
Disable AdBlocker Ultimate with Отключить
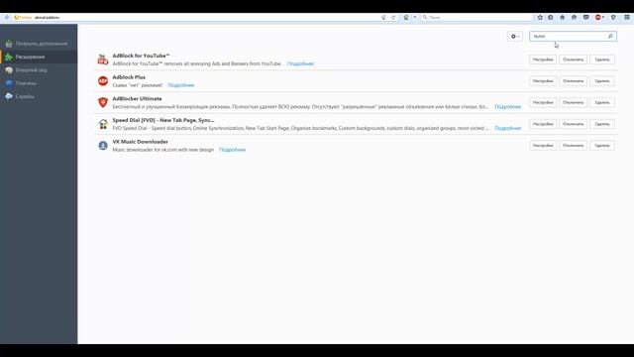573,102
